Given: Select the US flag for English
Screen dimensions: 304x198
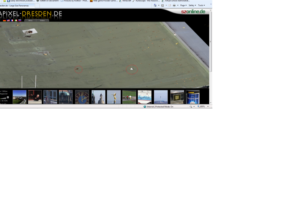Looking at the screenshot, I should click(x=8, y=20).
